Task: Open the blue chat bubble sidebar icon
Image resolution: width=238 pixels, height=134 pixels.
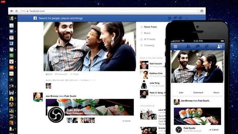Action: point(11,31)
